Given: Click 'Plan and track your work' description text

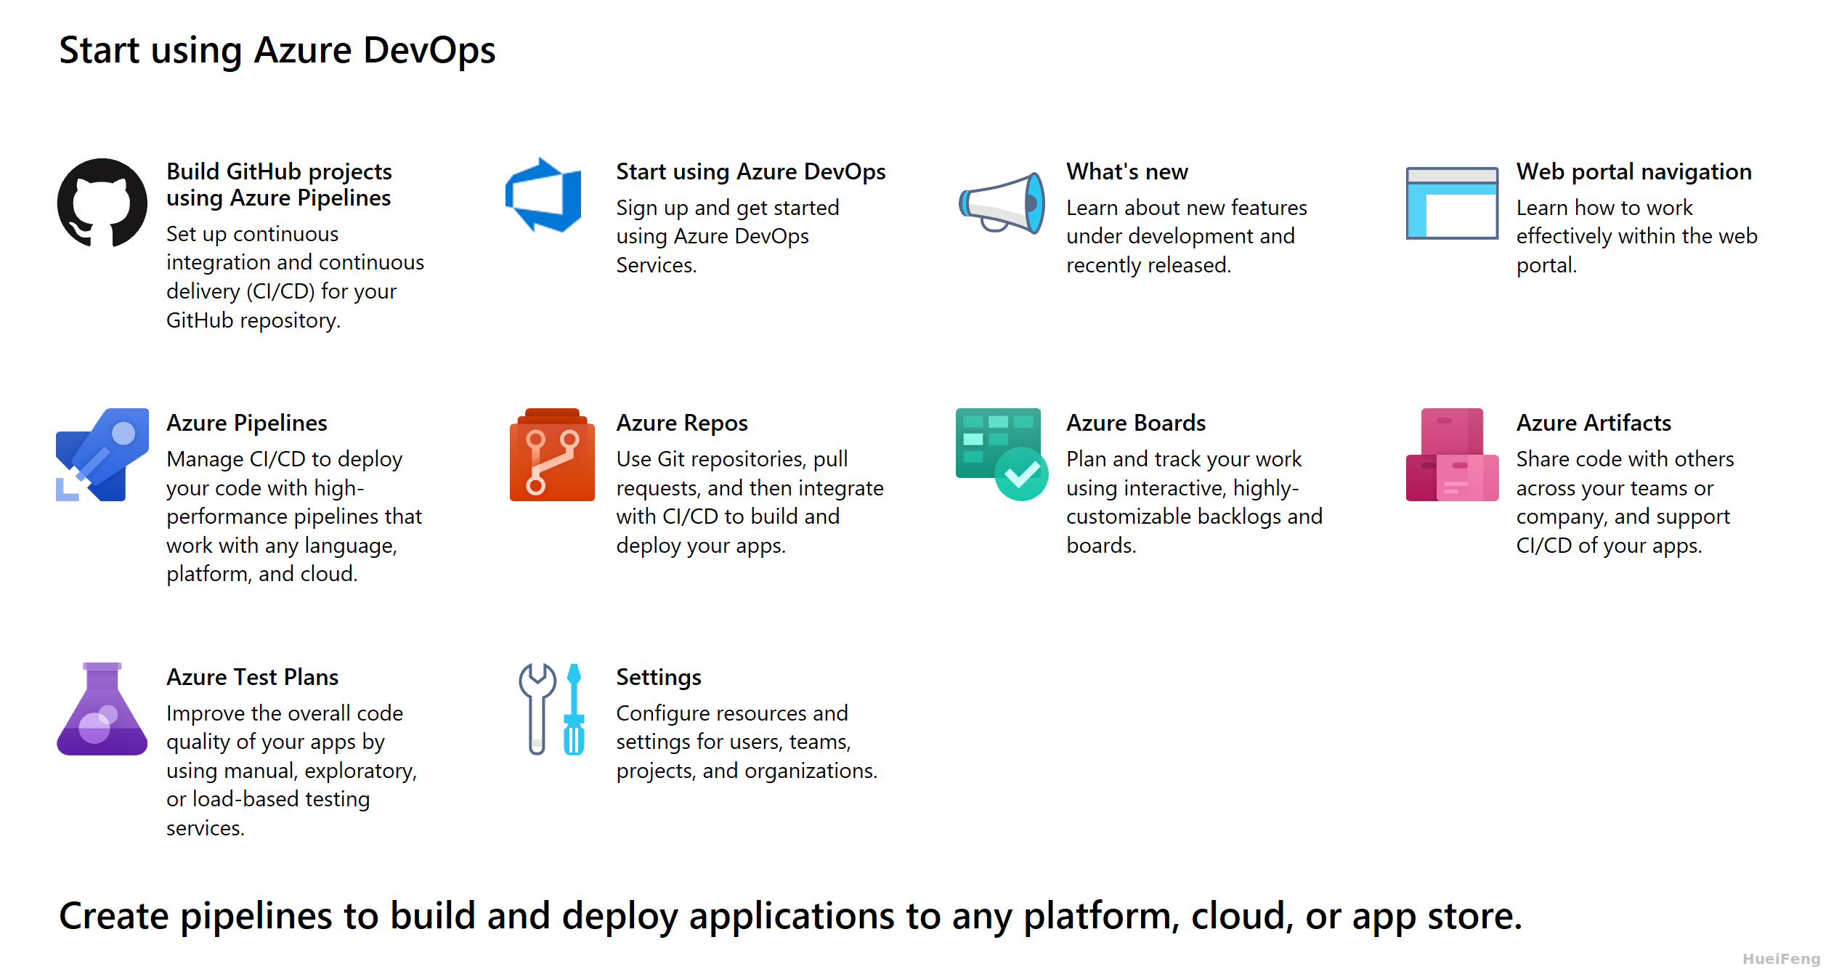Looking at the screenshot, I should [1195, 502].
